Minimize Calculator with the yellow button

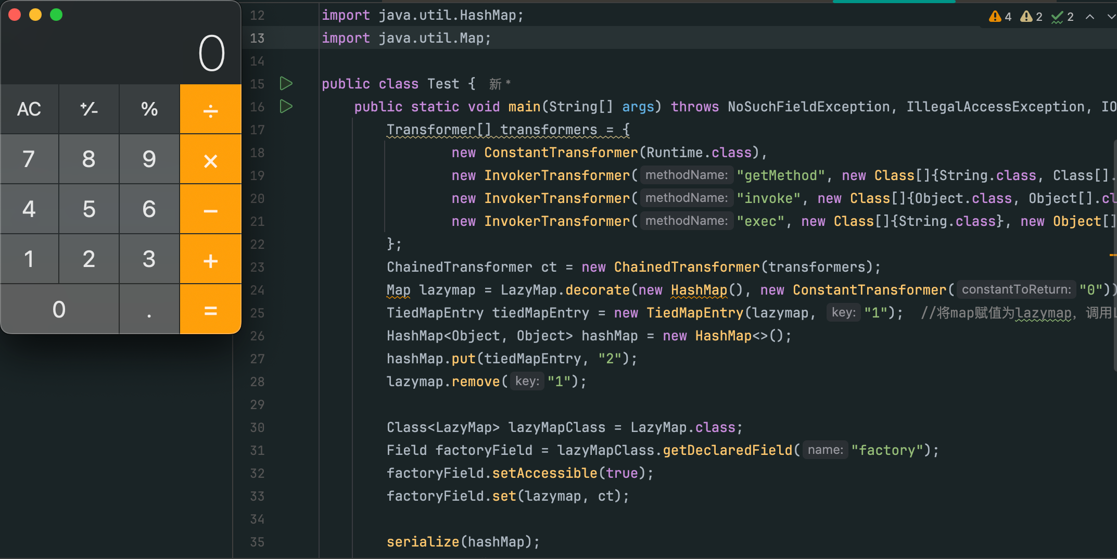[35, 15]
